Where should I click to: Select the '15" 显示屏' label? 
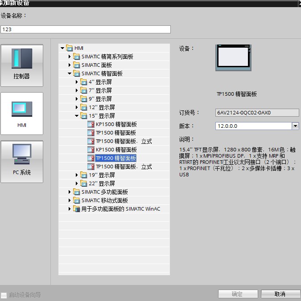point(102,116)
